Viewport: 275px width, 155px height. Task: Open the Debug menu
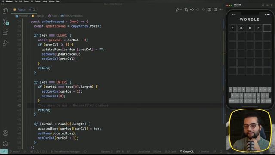click(45, 1)
